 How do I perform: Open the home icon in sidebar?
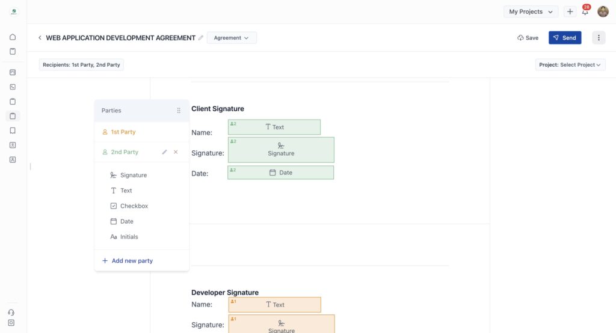pos(13,37)
